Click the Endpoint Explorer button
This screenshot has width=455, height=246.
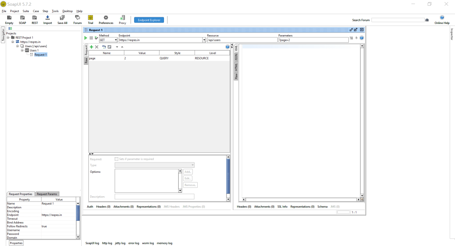149,20
